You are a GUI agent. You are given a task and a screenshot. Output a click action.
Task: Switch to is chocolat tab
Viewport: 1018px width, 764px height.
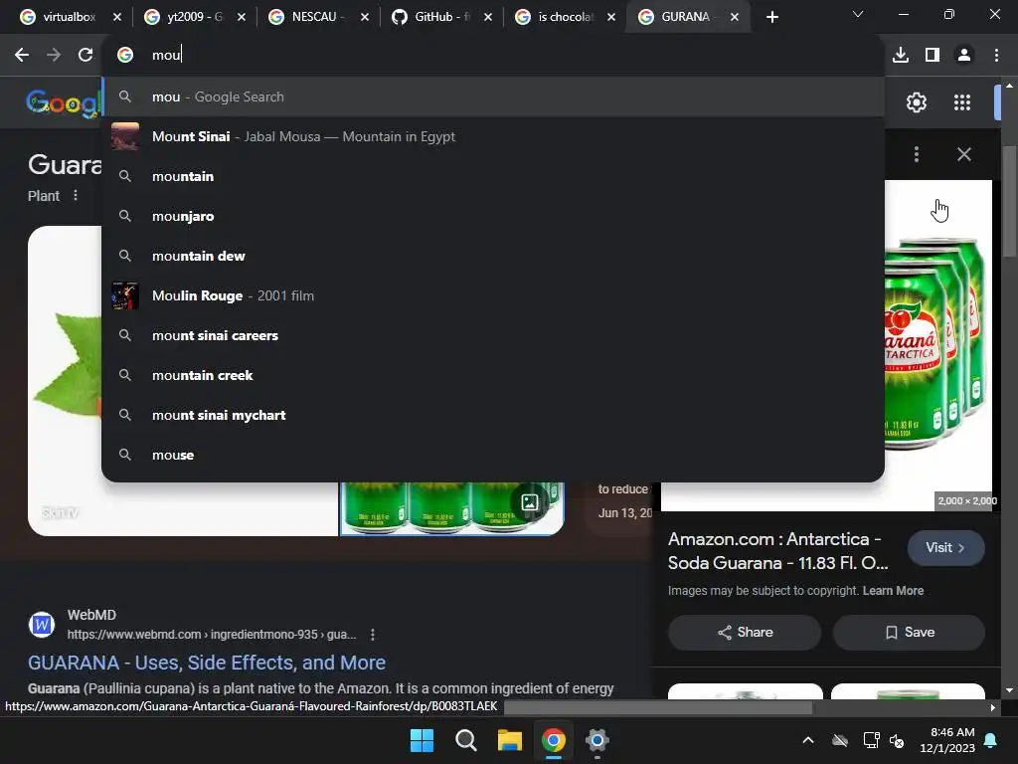pos(565,17)
